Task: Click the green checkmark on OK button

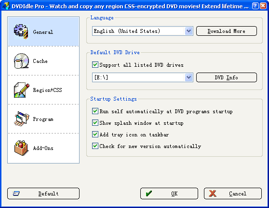Action: [x=149, y=193]
